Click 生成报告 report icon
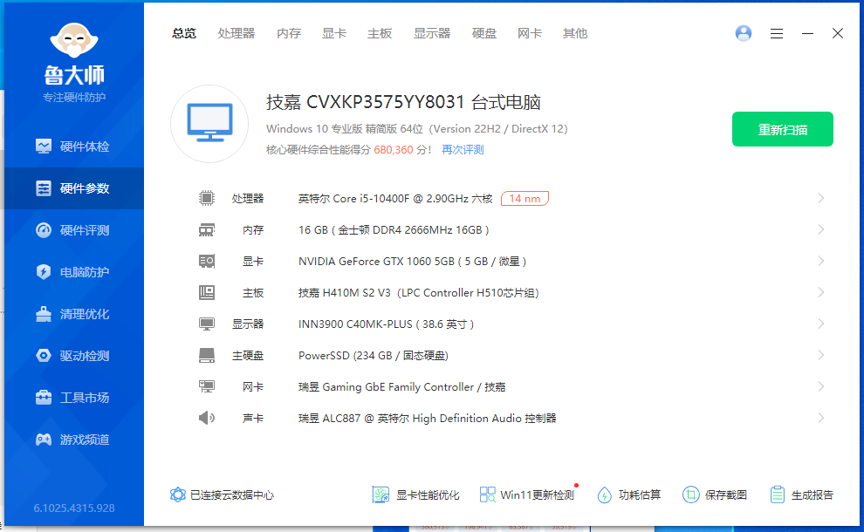 (x=778, y=494)
